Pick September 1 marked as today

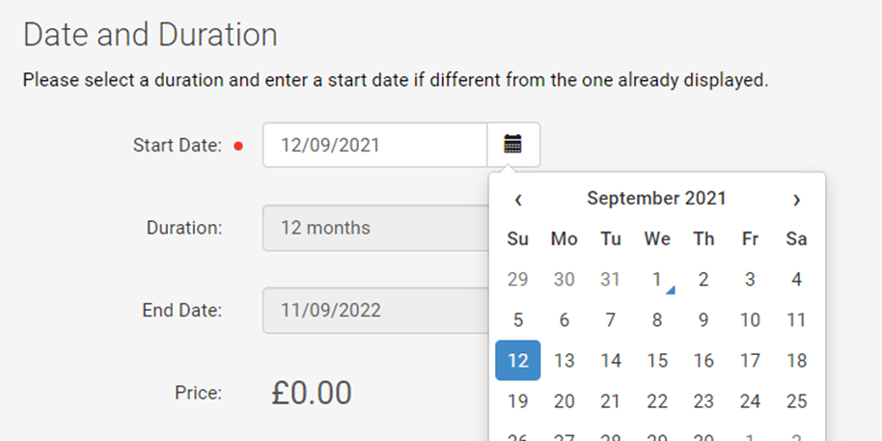coord(657,280)
